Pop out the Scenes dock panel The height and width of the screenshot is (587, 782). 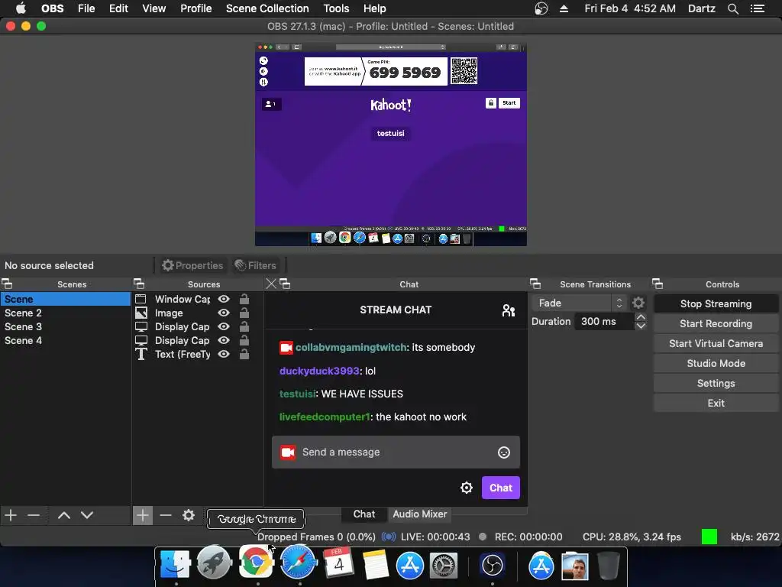(x=7, y=284)
